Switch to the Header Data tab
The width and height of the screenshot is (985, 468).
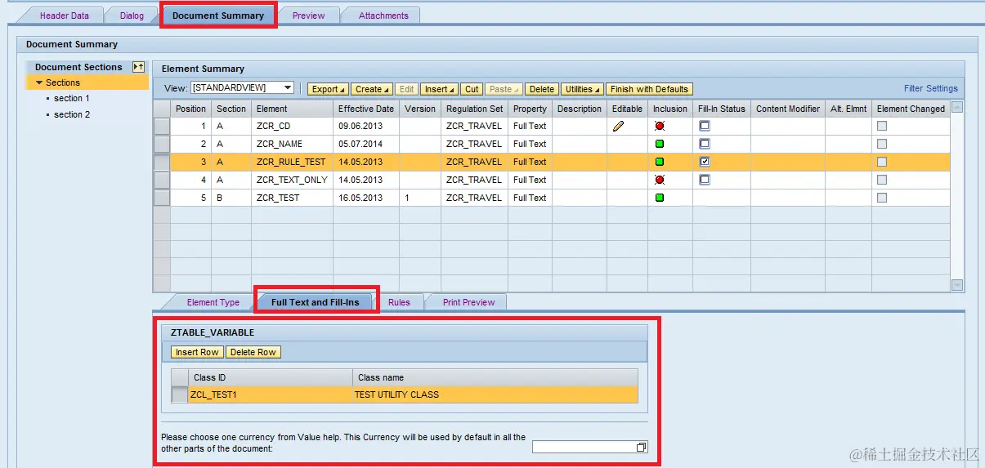click(65, 16)
